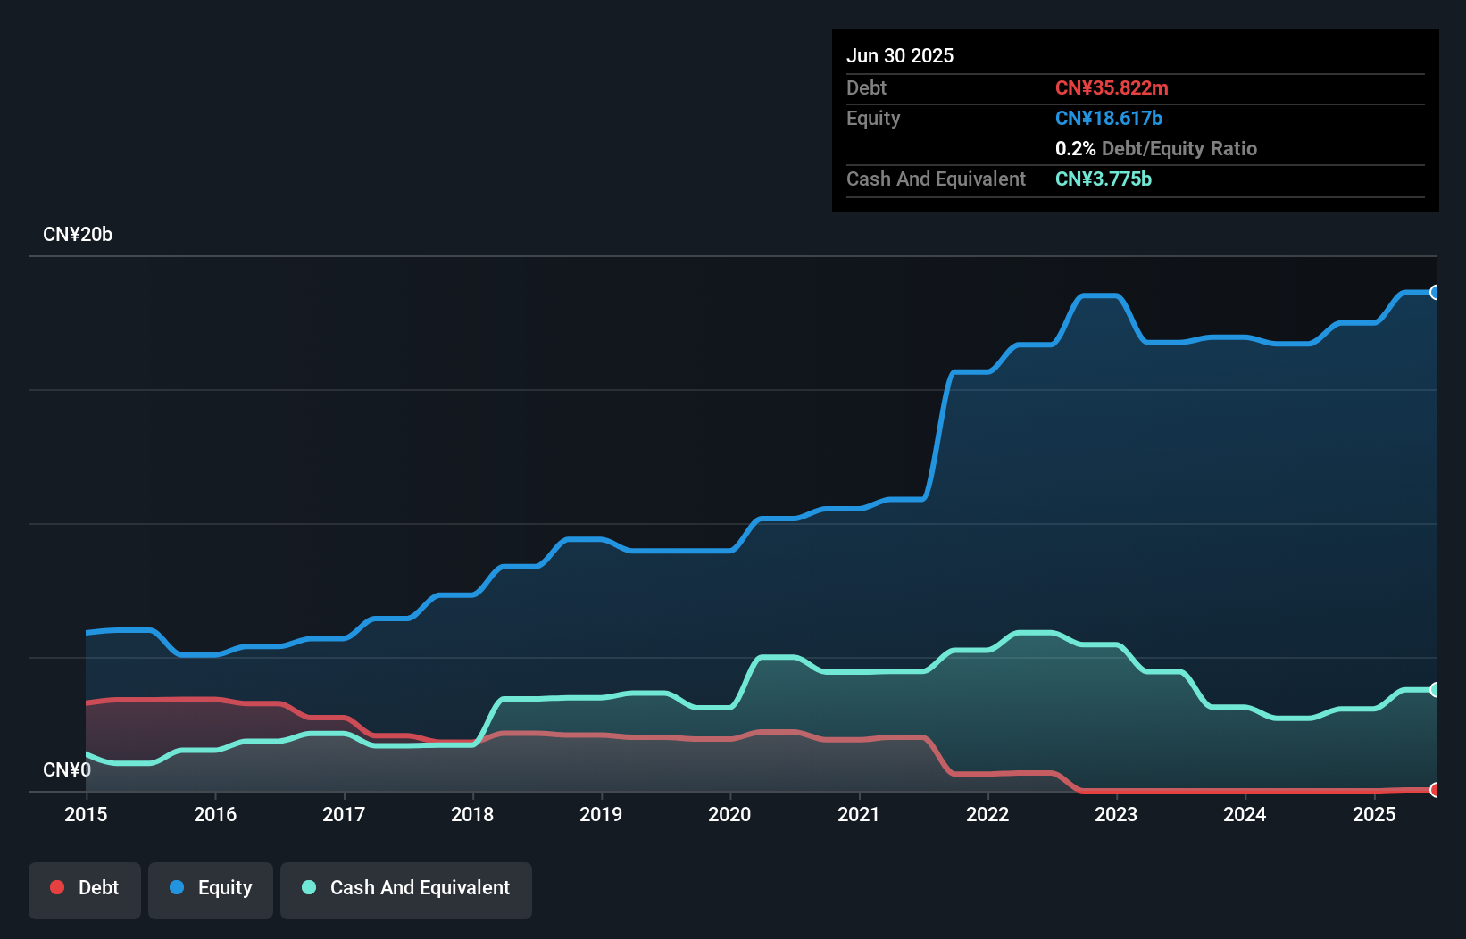The width and height of the screenshot is (1466, 939).
Task: Select the teal Cash endpoint marker
Action: click(x=1436, y=689)
